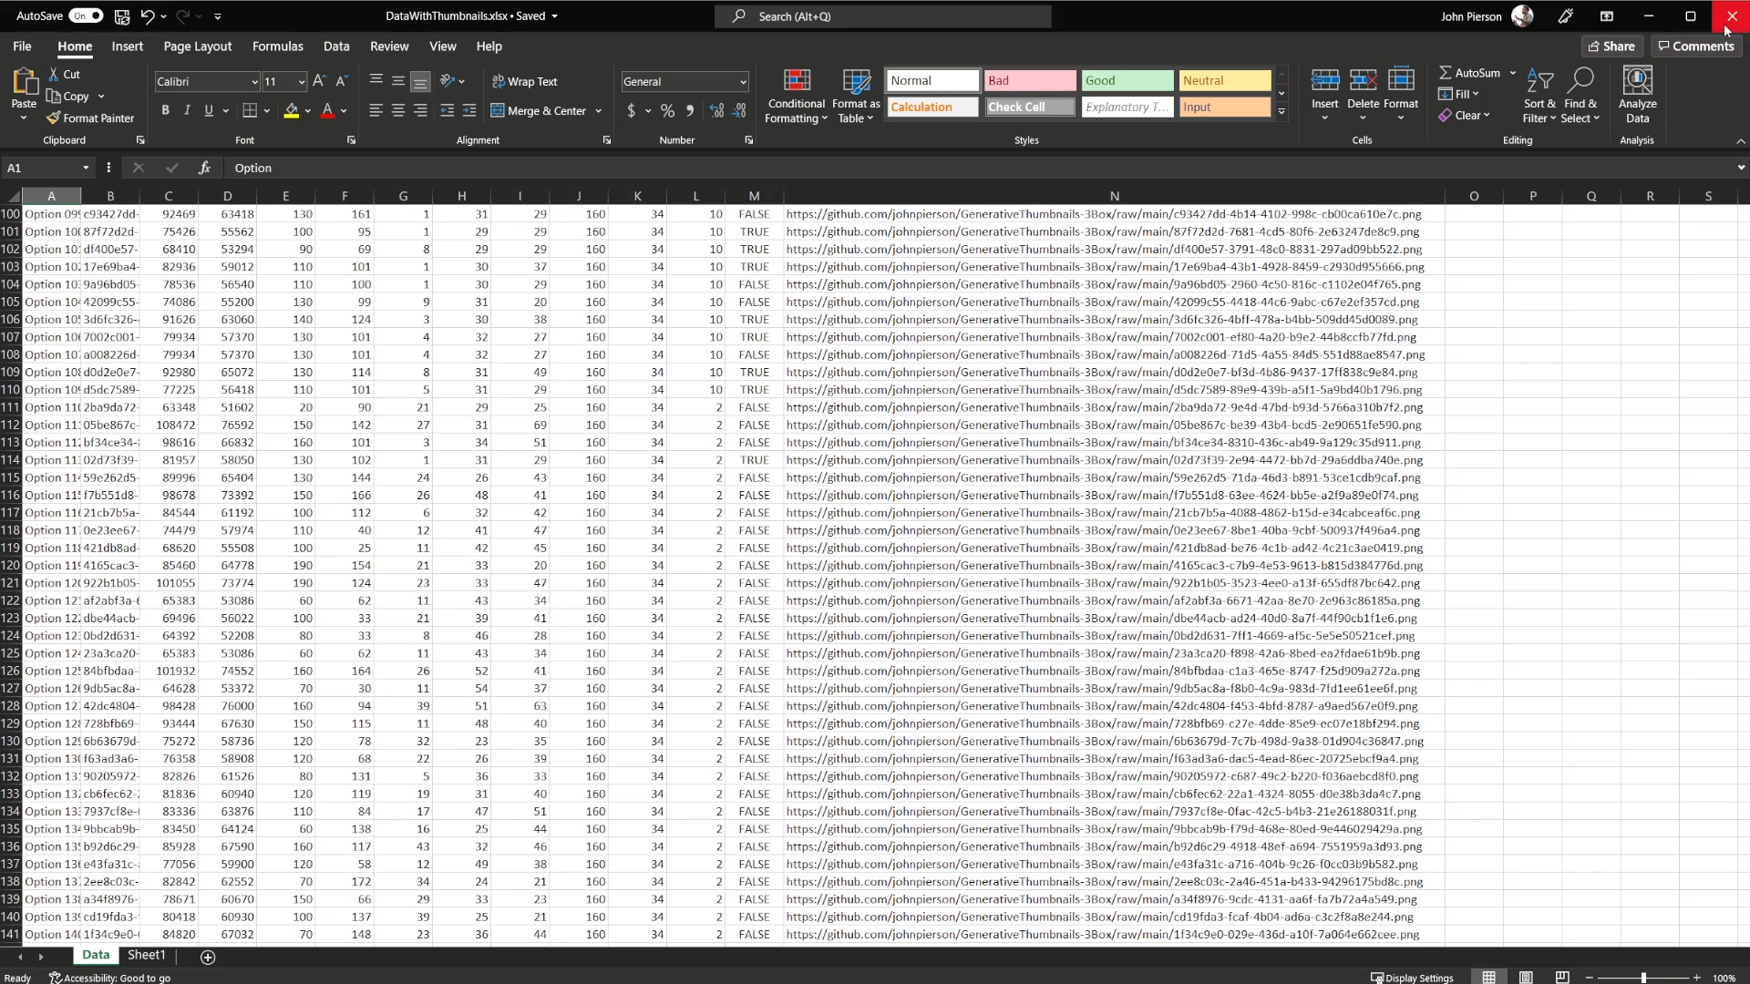Apply yellow fill color swatch
The width and height of the screenshot is (1750, 984).
click(291, 111)
